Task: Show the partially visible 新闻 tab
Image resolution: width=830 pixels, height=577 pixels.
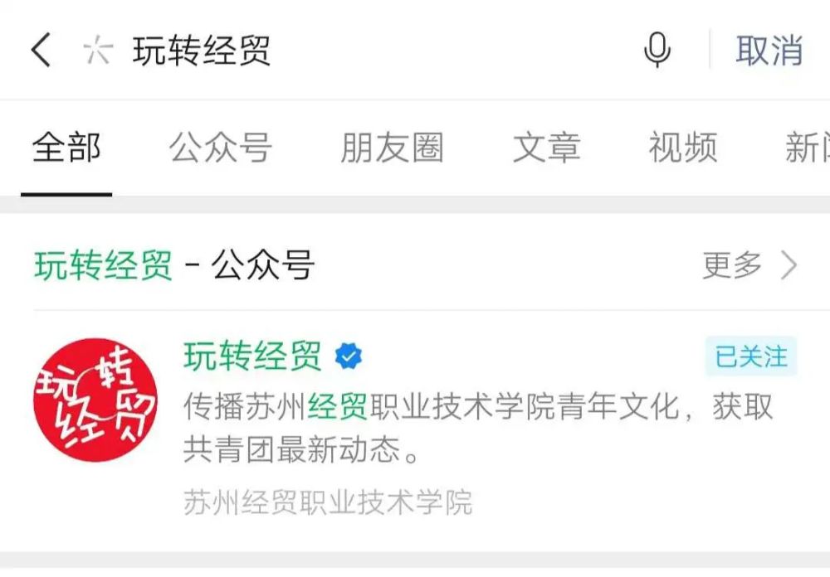Action: 808,147
